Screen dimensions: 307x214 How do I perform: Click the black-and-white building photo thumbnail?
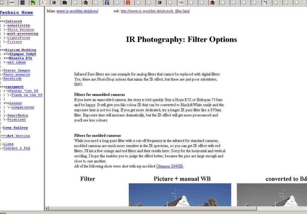coord(272,195)
